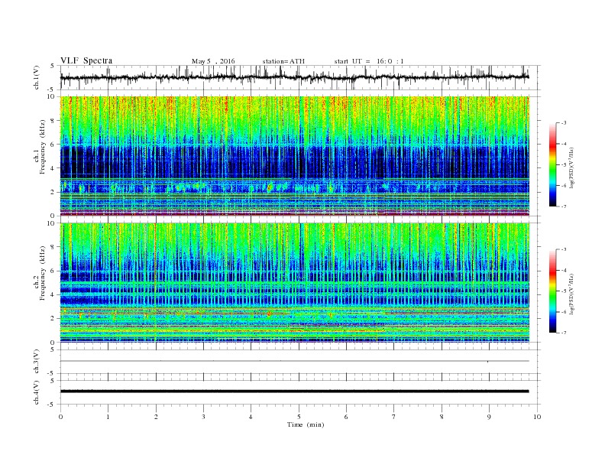Click the "4" tick on Time axis

[x=251, y=417]
